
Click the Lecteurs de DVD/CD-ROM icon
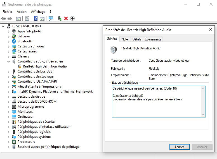(14, 102)
